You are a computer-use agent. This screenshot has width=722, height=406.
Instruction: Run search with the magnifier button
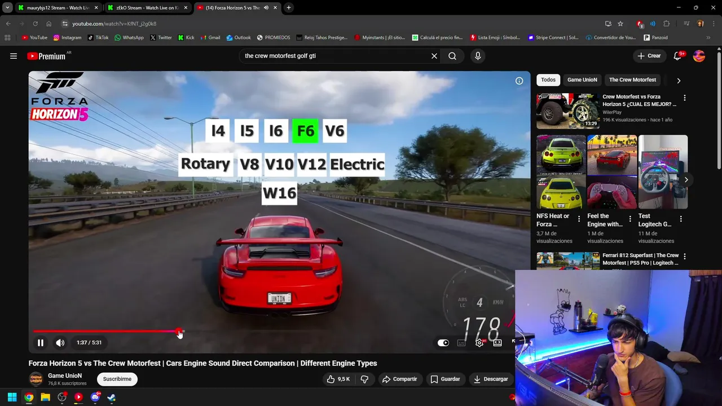pyautogui.click(x=452, y=56)
